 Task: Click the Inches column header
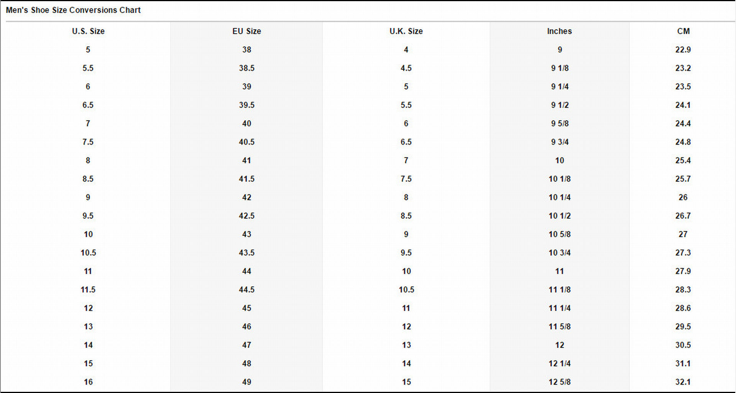click(559, 31)
